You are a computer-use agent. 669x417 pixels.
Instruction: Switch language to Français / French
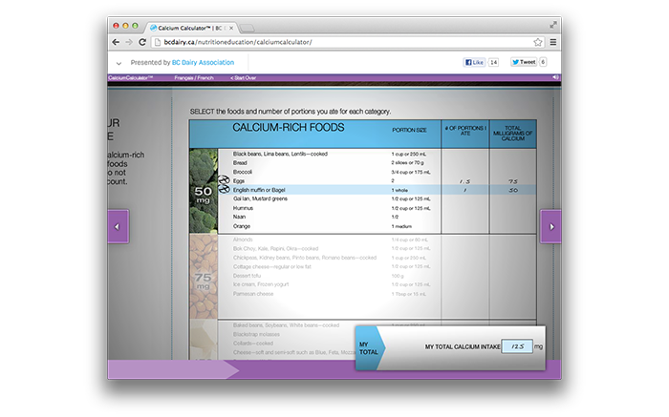click(194, 78)
